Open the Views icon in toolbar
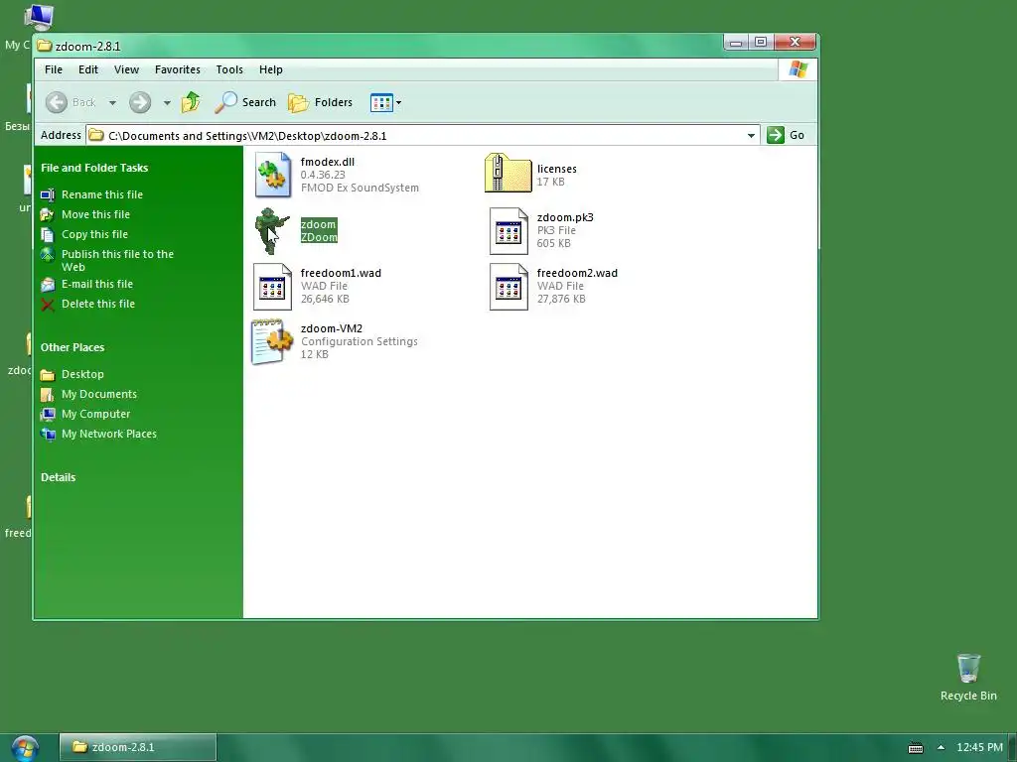This screenshot has height=762, width=1017. (381, 102)
